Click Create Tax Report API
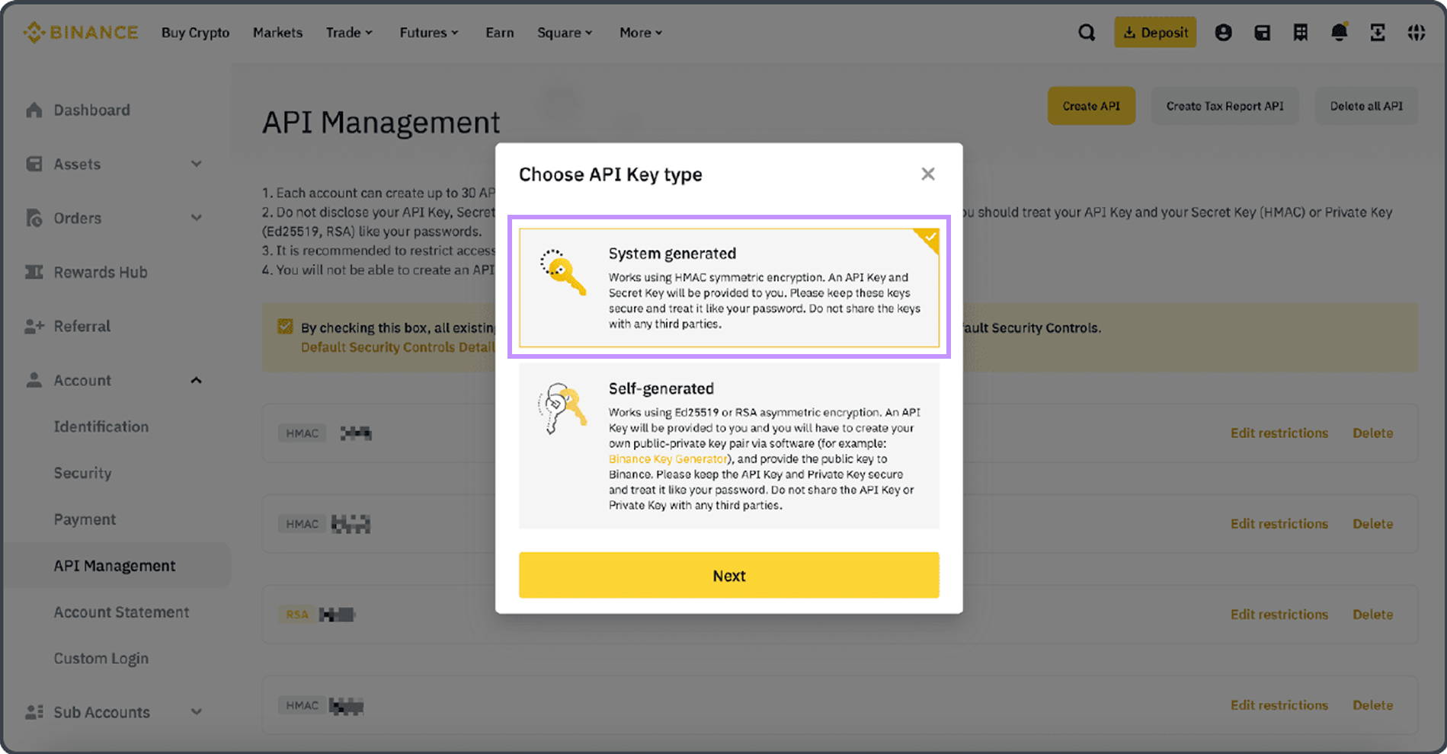The image size is (1447, 754). pos(1225,106)
